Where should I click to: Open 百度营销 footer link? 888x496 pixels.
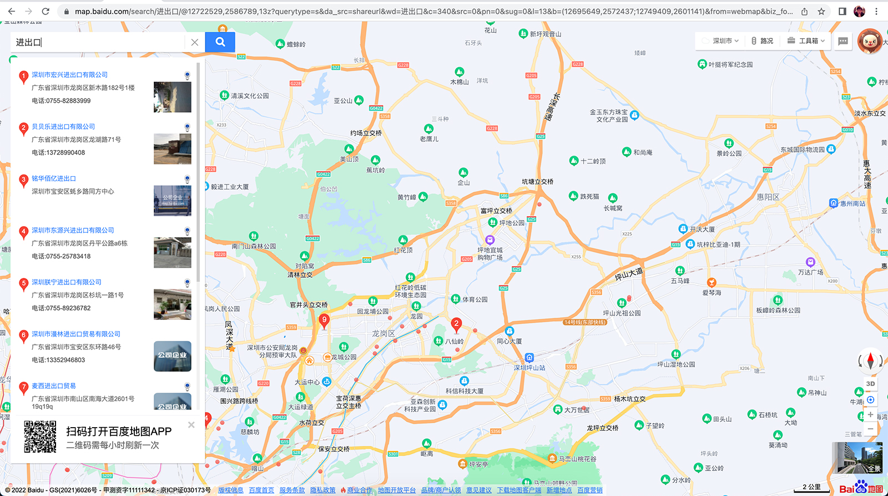[x=590, y=490]
